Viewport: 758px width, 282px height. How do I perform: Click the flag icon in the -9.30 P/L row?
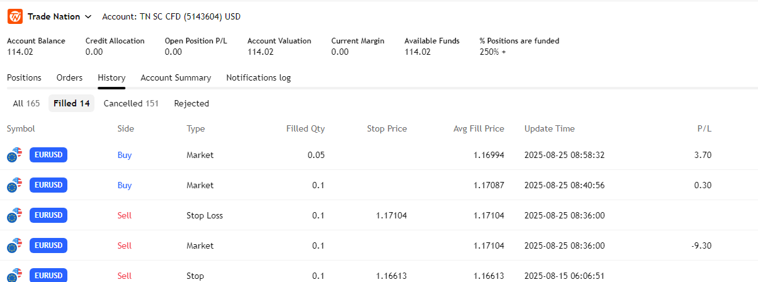click(x=14, y=245)
